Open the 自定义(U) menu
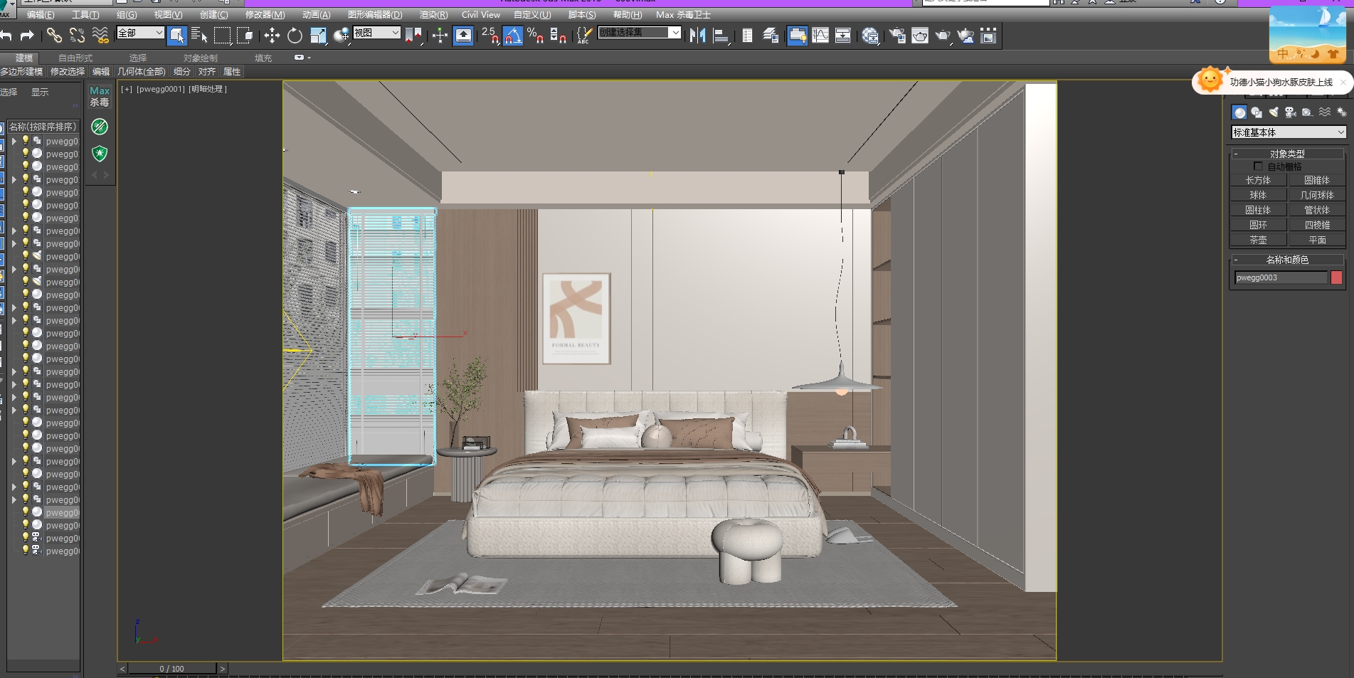The image size is (1354, 678). [x=532, y=15]
